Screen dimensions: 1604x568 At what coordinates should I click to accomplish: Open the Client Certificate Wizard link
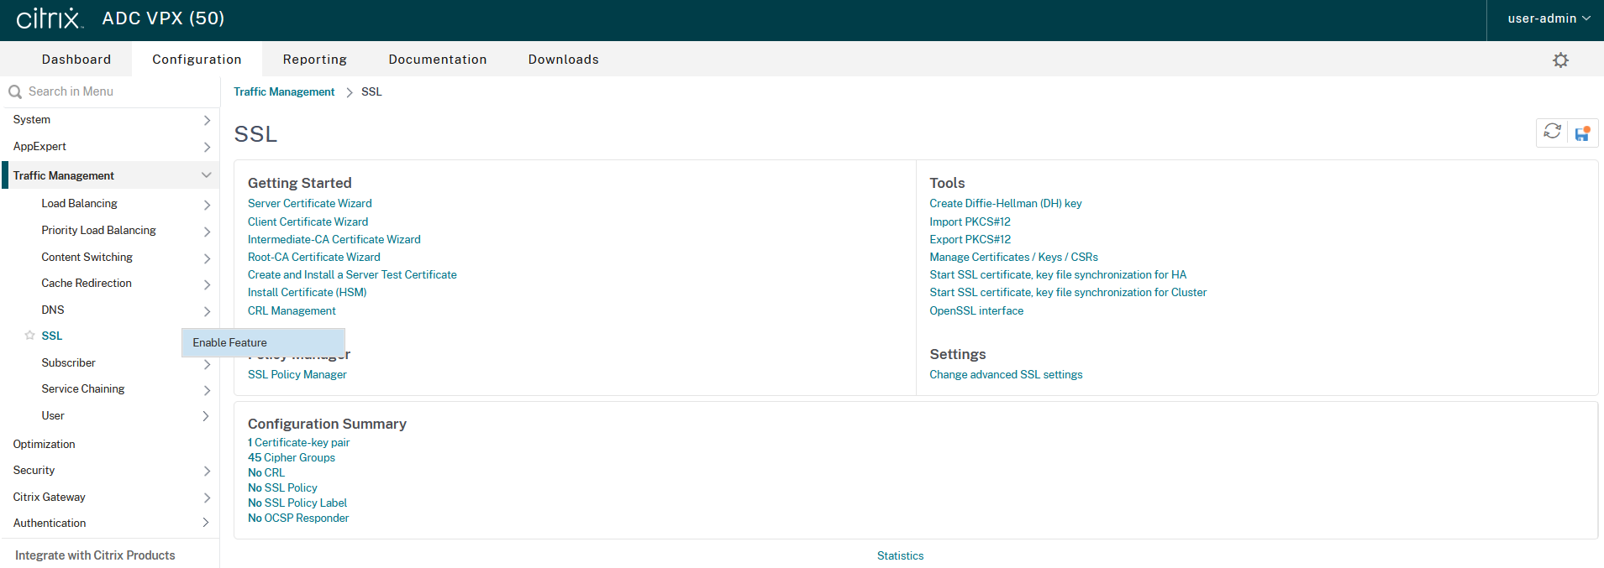point(308,222)
